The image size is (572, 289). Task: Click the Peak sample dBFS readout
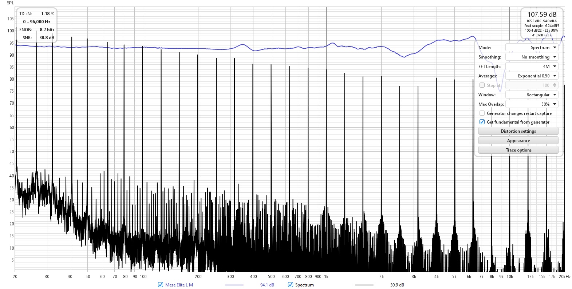542,26
